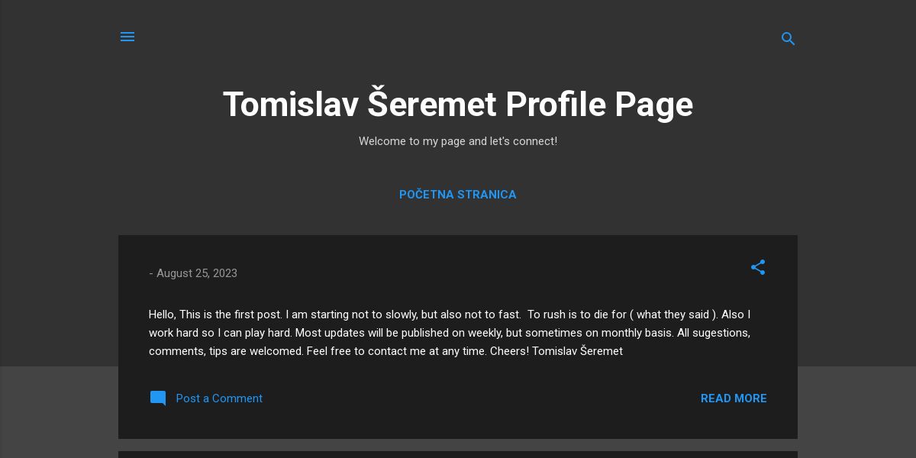This screenshot has height=458, width=916.
Task: Click the search magnifier icon
Action: [x=788, y=38]
